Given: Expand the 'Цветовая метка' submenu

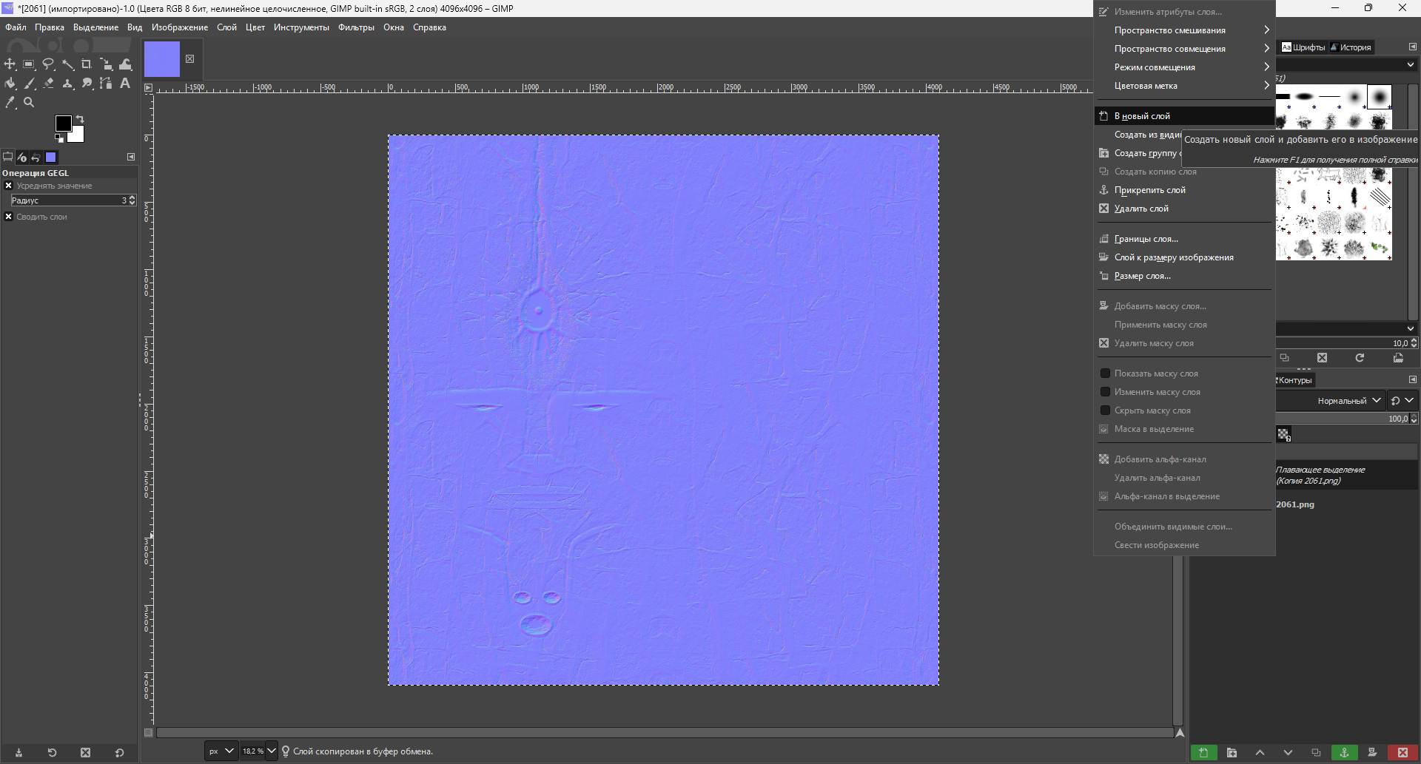Looking at the screenshot, I should (x=1183, y=86).
